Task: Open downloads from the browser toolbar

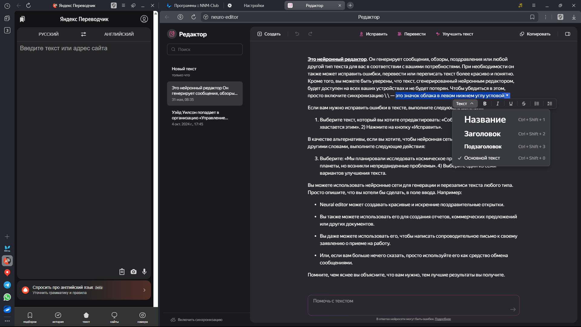Action: (x=574, y=17)
